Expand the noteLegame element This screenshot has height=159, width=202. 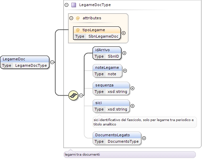tap(125, 71)
